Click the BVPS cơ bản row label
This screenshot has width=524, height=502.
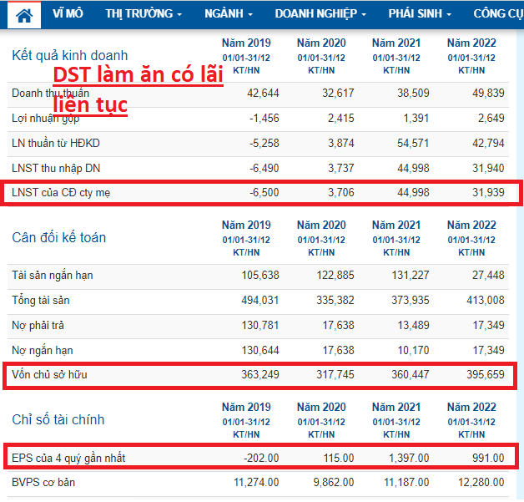43,482
